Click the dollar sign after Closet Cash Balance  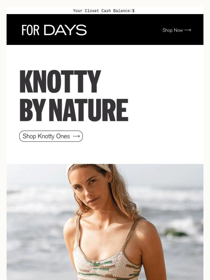tap(133, 11)
